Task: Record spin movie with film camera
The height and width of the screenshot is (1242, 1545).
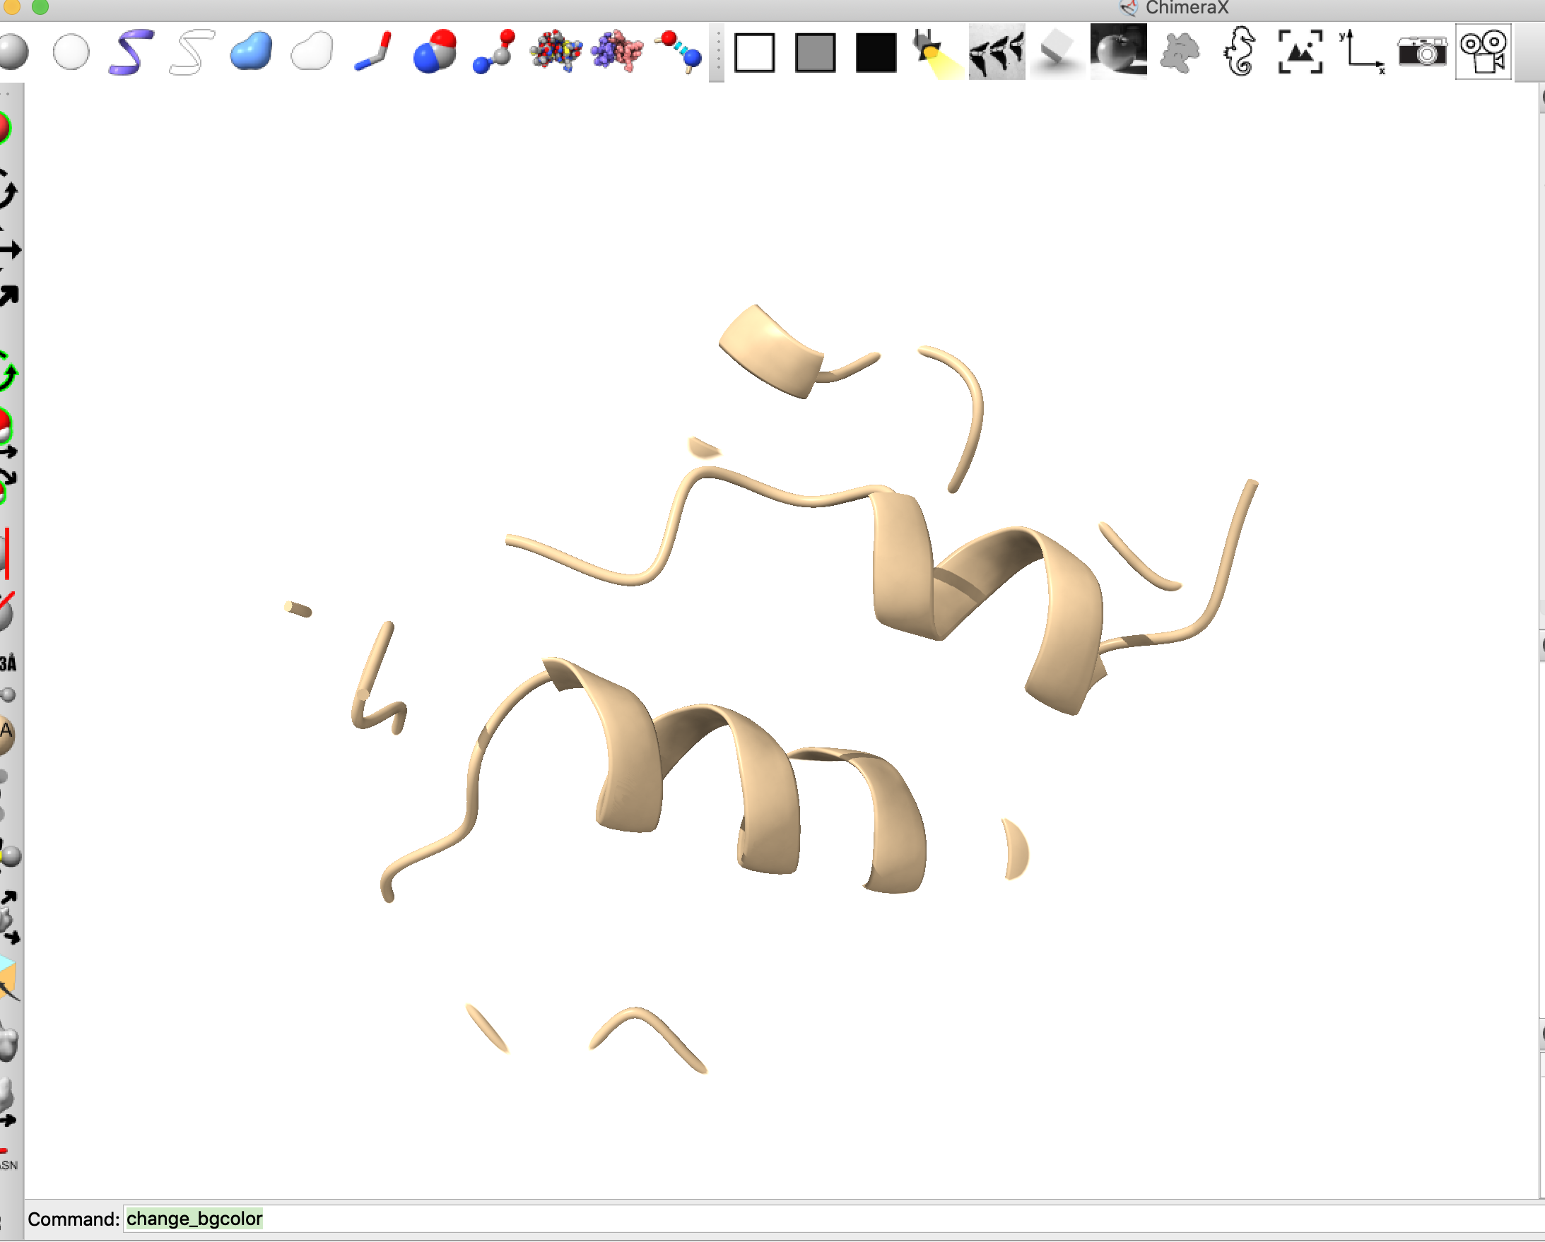Action: (1483, 52)
